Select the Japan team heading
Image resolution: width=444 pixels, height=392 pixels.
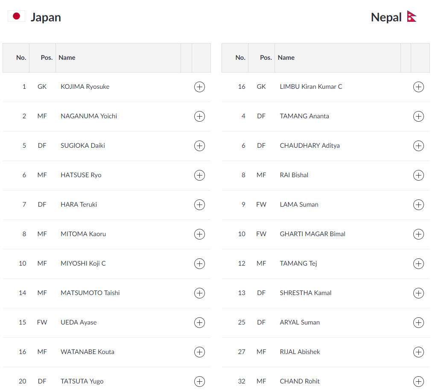[46, 18]
